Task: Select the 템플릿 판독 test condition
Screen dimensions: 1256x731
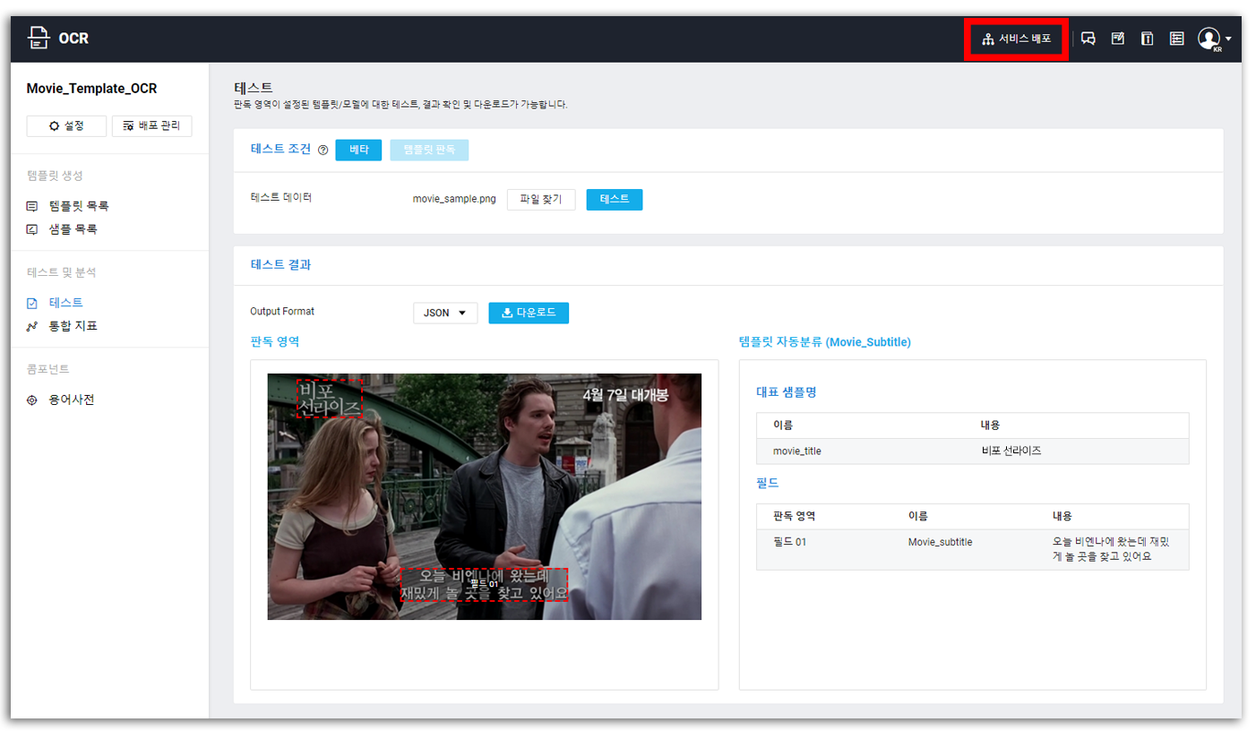Action: 429,150
